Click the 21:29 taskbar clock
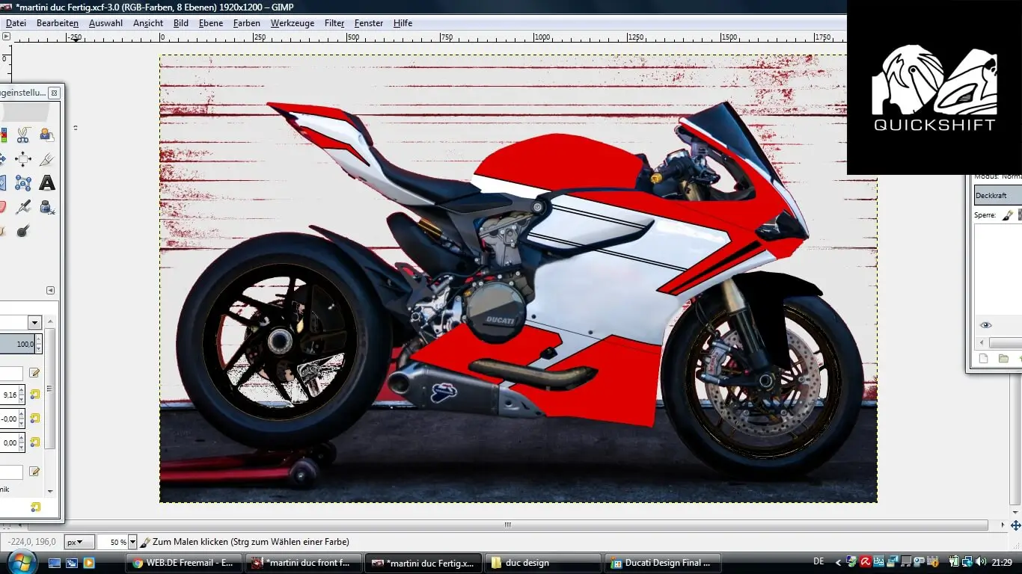This screenshot has width=1022, height=574. (1003, 562)
